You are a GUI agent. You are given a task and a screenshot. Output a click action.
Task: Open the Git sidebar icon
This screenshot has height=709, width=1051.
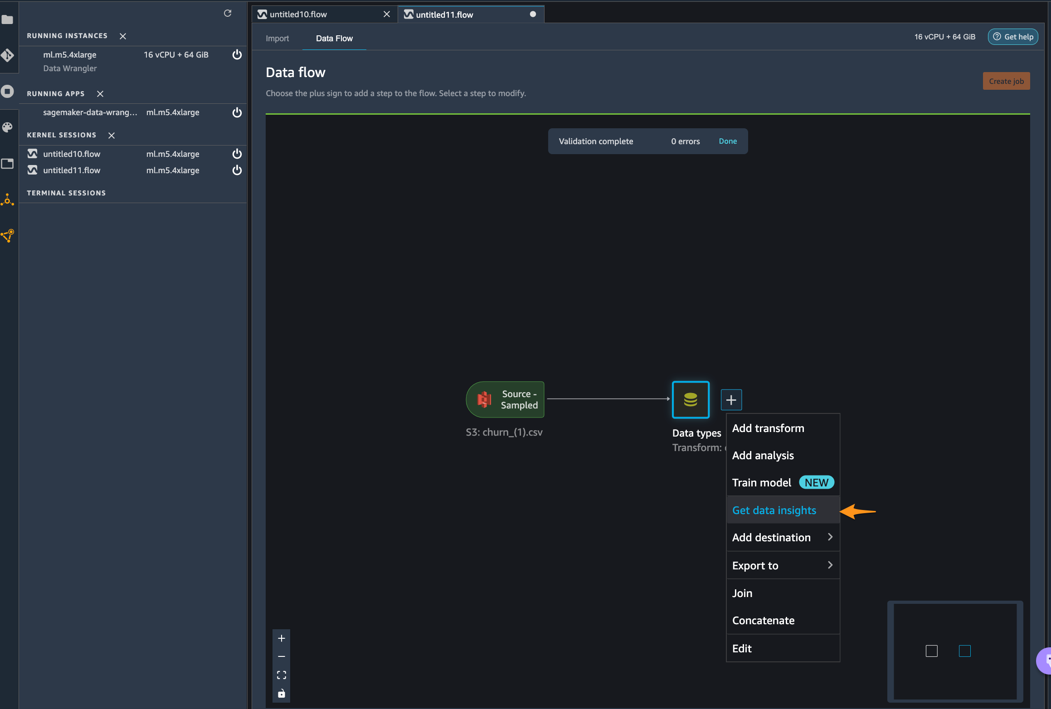coord(7,55)
